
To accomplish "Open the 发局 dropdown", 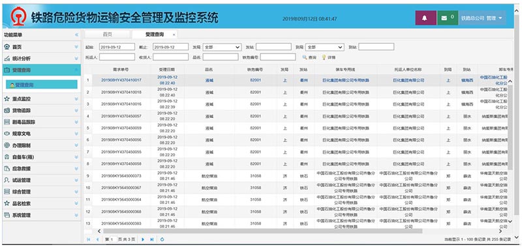I will 222,47.
